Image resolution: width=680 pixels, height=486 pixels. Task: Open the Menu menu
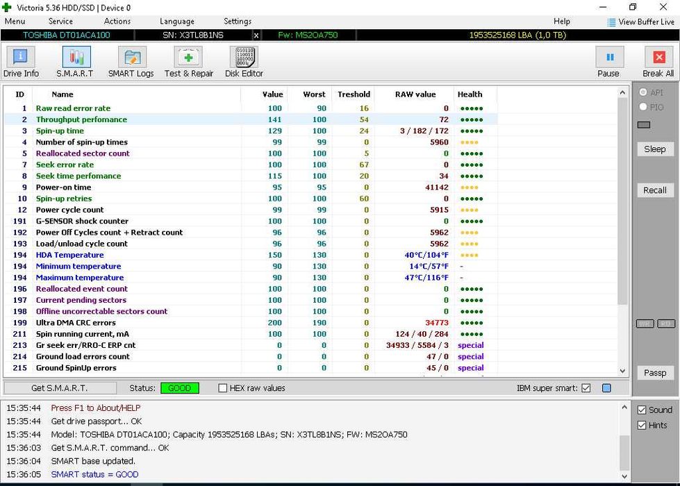15,22
